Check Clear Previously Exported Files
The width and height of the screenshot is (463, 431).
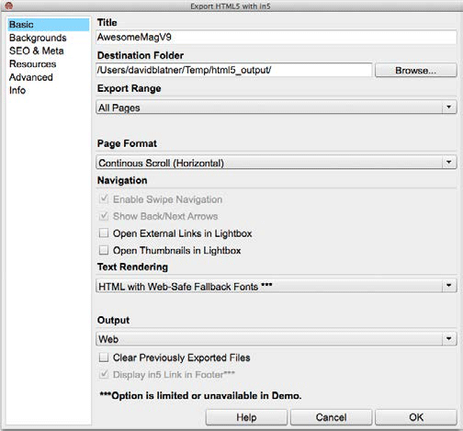[104, 357]
